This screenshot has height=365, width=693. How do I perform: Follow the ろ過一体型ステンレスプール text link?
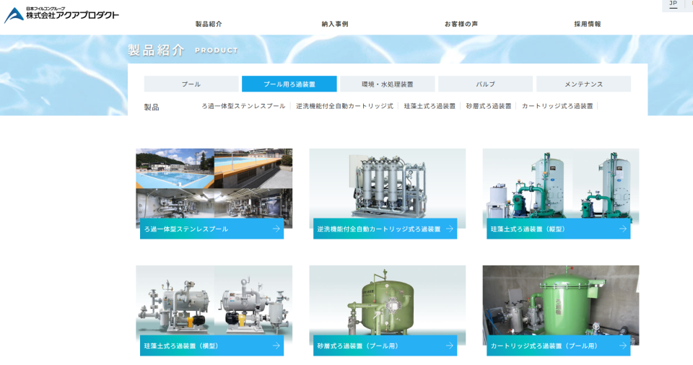coord(243,106)
